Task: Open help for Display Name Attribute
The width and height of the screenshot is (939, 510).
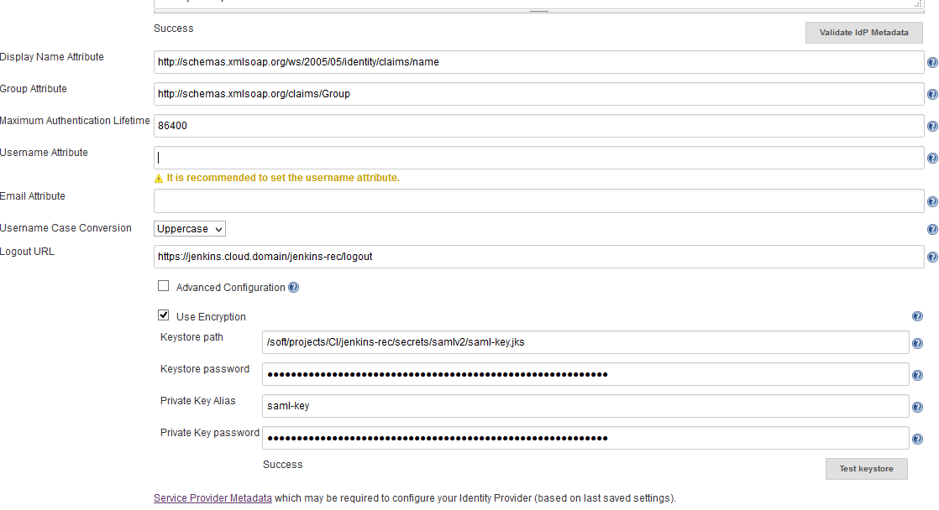Action: coord(932,63)
